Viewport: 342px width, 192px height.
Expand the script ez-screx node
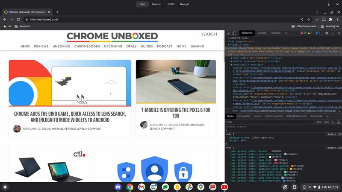231,61
